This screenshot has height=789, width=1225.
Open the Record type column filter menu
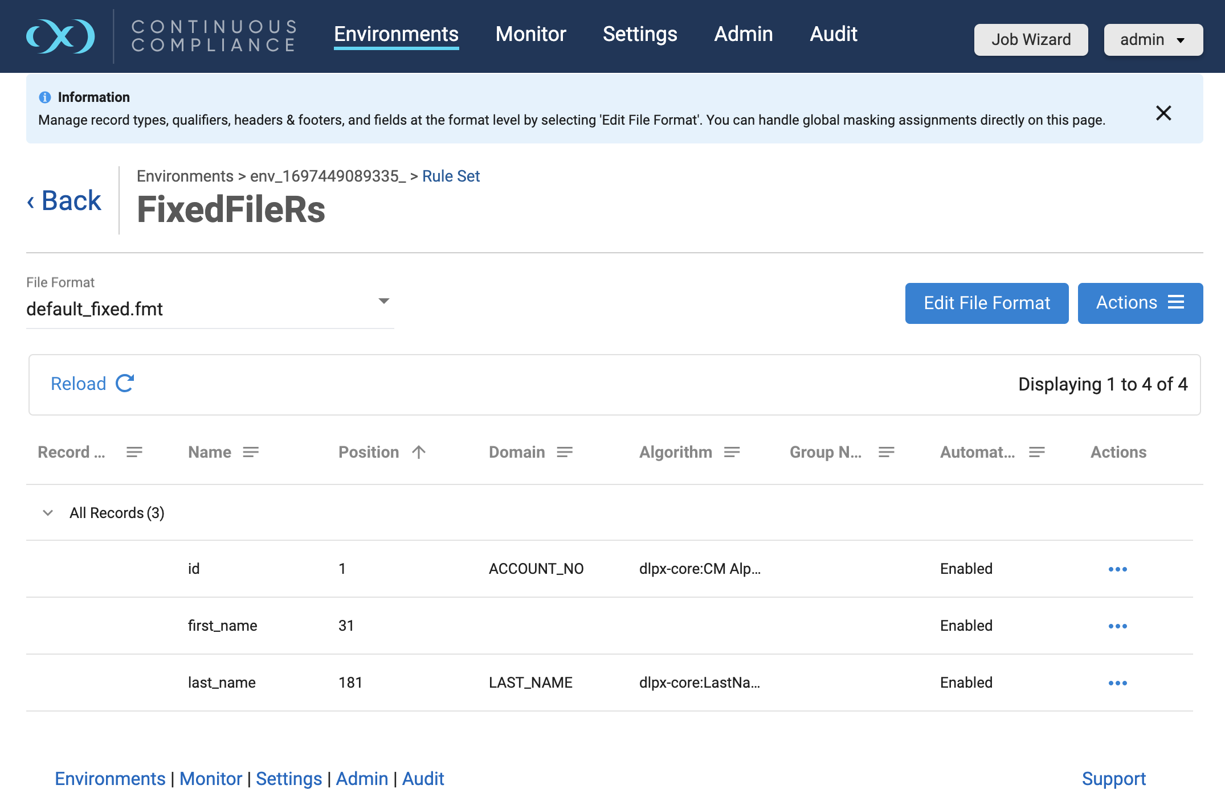tap(134, 452)
